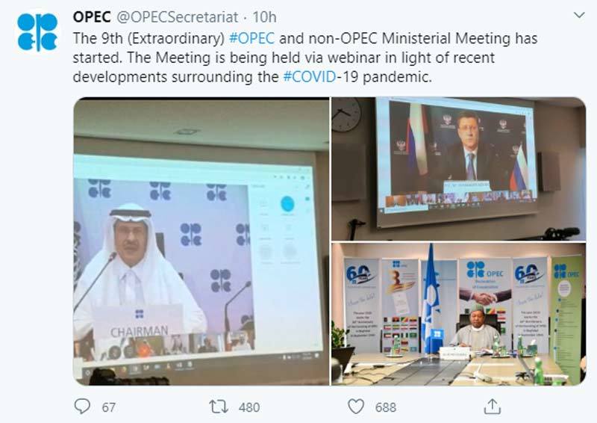Click the CHAIRMAN nameplate in the left photo

pyautogui.click(x=139, y=330)
